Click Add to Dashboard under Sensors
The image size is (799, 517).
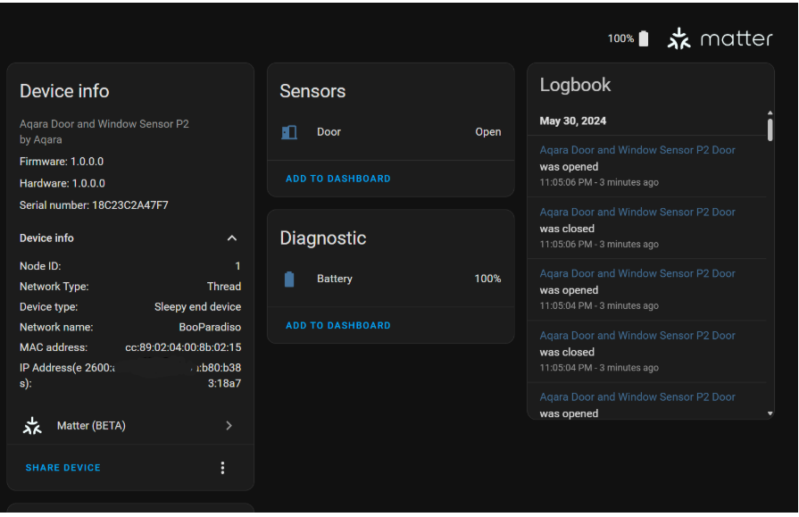338,179
